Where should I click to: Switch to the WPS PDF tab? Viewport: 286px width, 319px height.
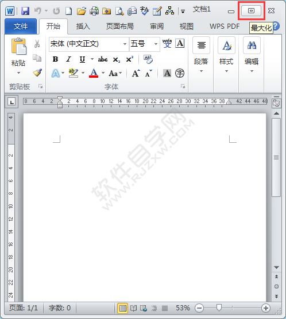pos(225,26)
